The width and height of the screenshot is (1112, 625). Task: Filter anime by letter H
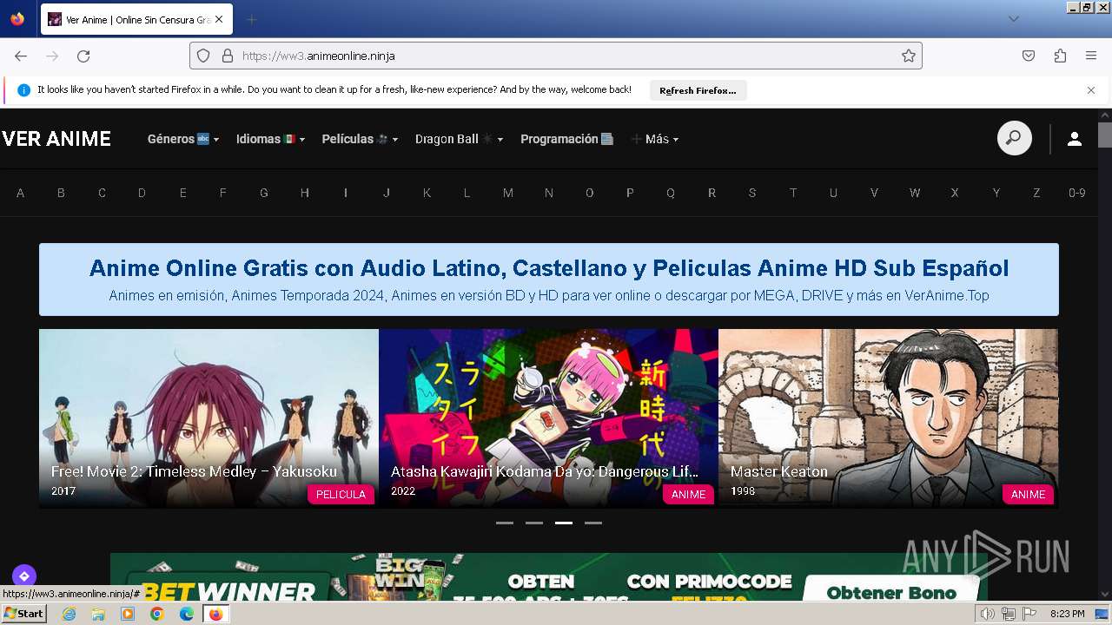point(305,193)
